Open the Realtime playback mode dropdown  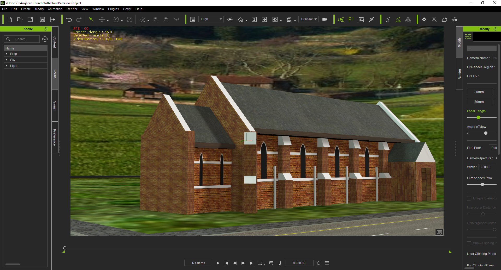pyautogui.click(x=199, y=263)
